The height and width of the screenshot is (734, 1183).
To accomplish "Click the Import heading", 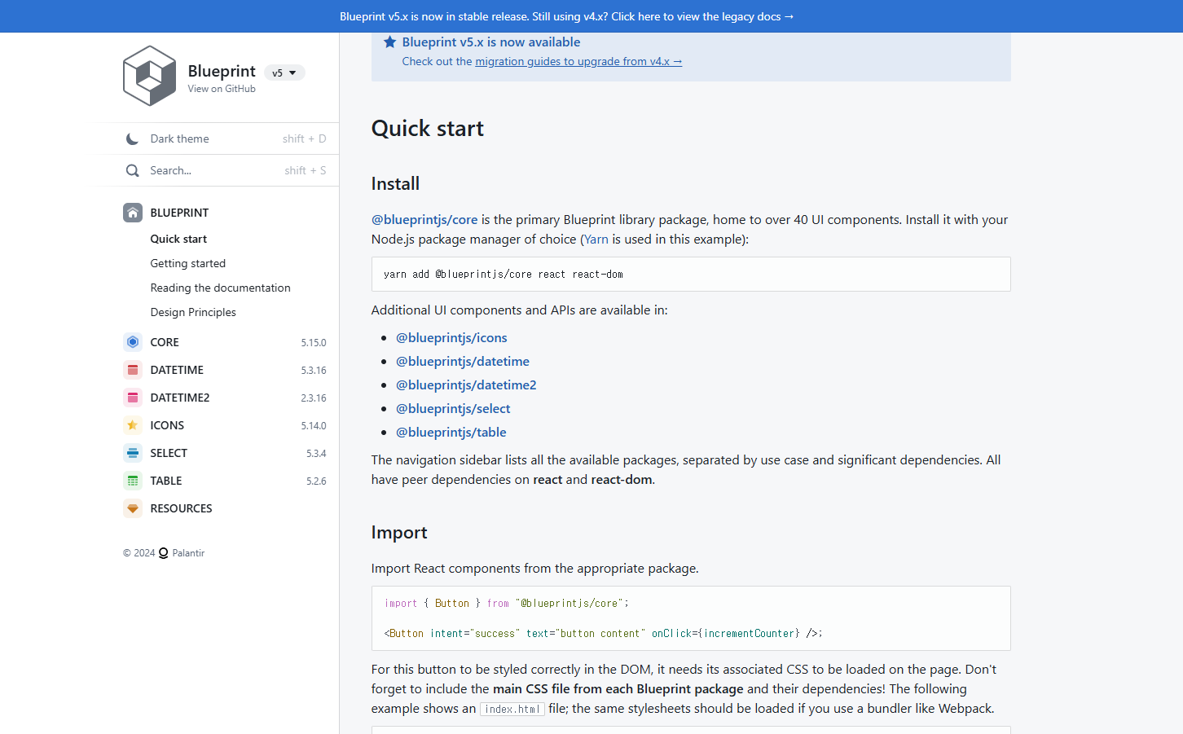I will [x=399, y=532].
